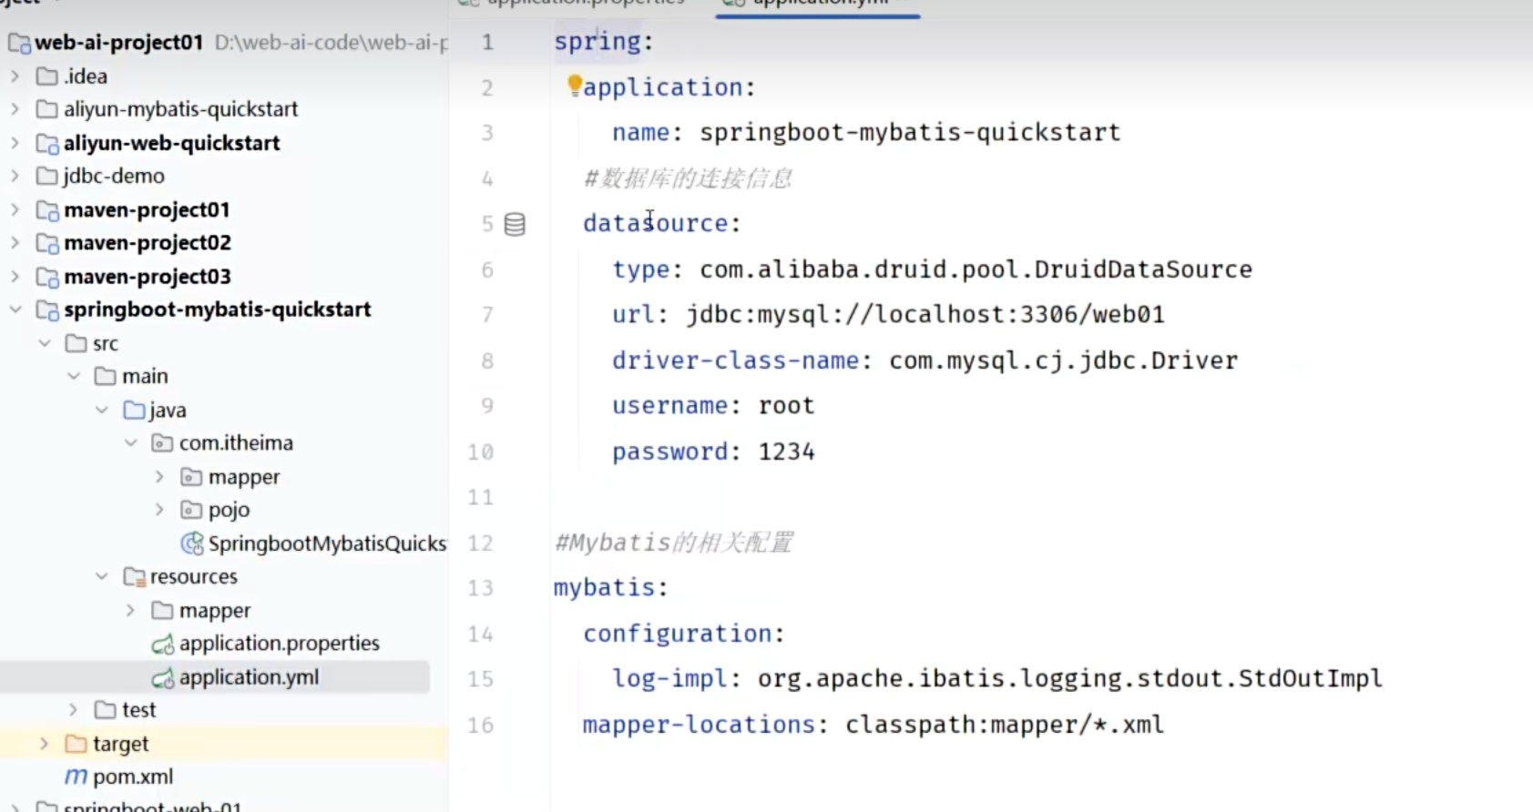Click the resources folder icon
This screenshot has width=1533, height=812.
[134, 577]
